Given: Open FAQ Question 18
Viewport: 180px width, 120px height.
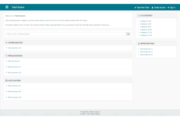Looking at the screenshot, I should click(14, 48).
